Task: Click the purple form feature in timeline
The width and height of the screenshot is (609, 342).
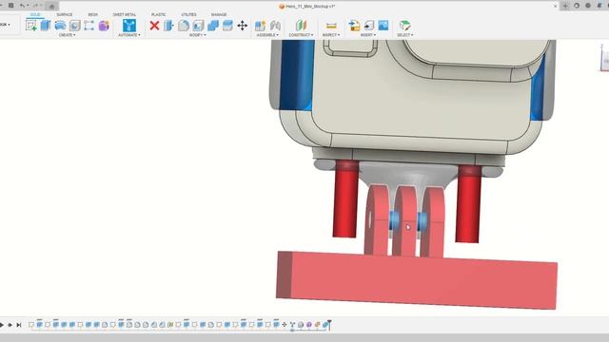Action: 308,325
